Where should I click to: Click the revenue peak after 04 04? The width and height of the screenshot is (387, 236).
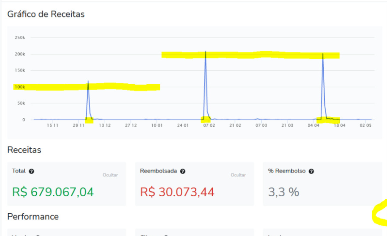[322, 55]
